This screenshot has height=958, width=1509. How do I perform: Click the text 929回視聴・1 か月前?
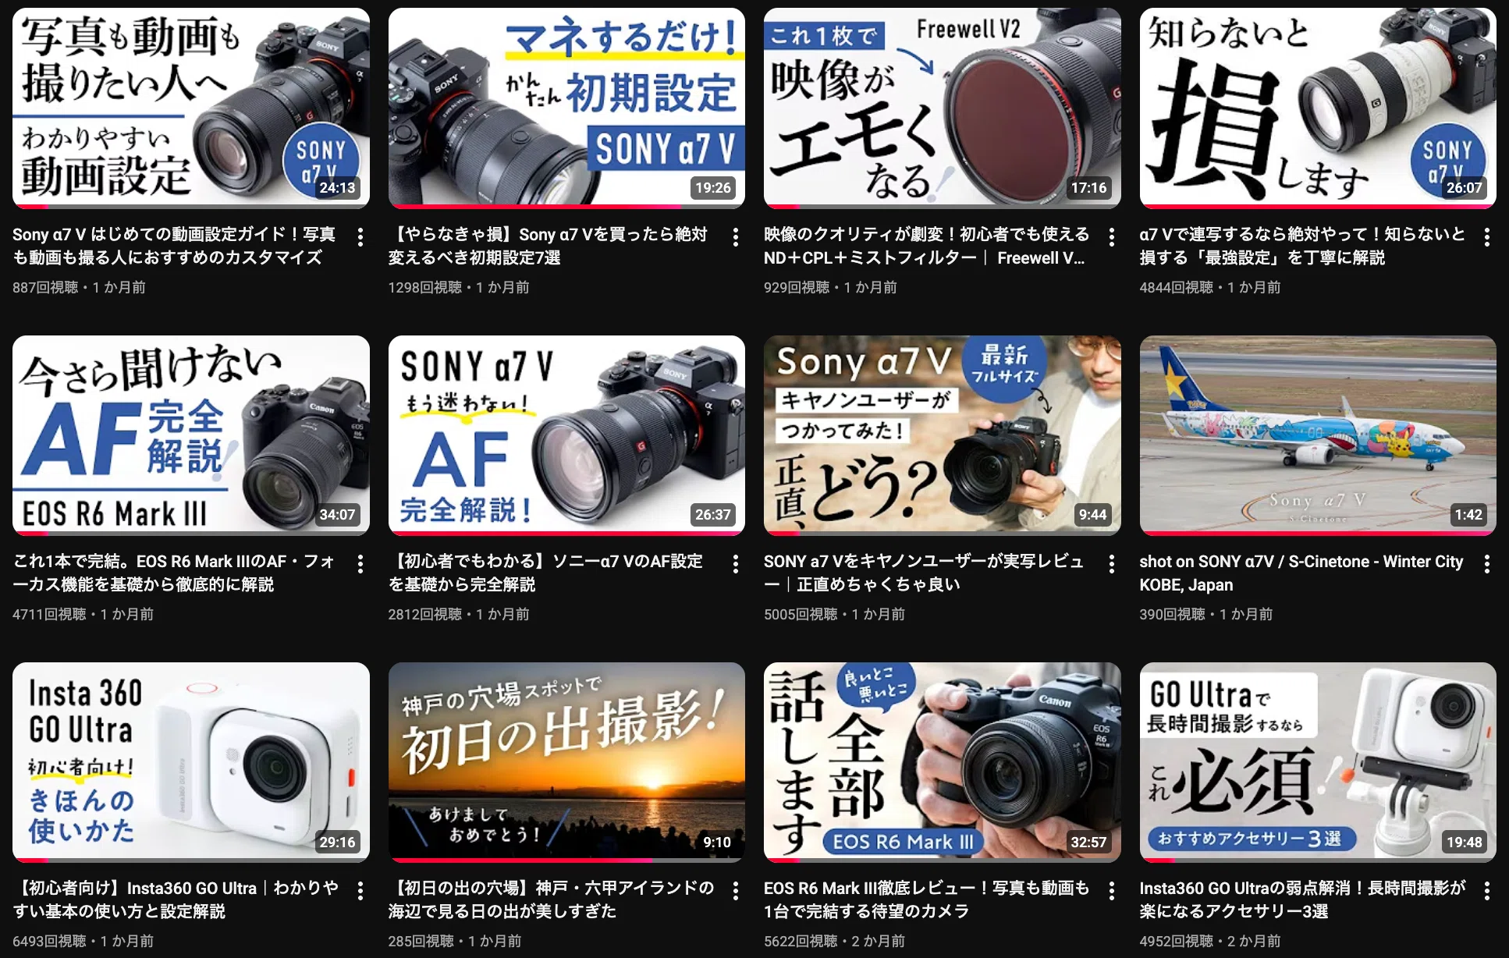(830, 288)
